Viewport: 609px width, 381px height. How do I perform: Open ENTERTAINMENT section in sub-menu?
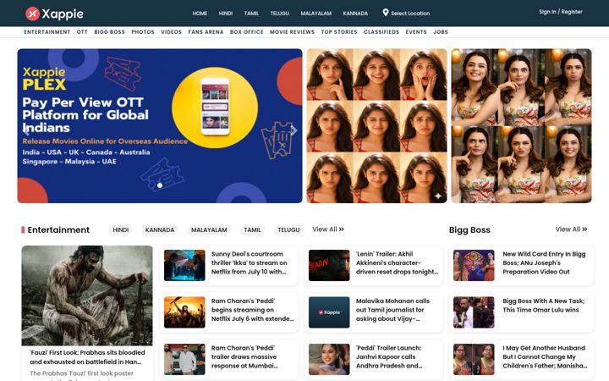tap(47, 32)
